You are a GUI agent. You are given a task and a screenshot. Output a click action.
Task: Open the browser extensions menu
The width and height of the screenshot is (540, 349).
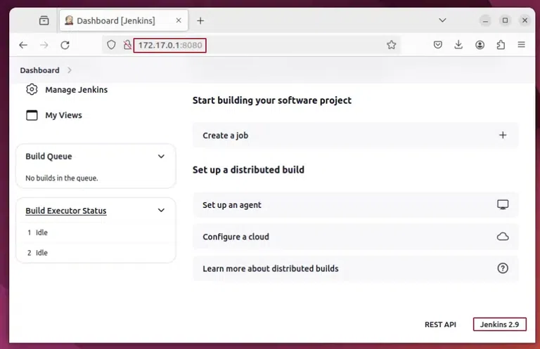point(501,45)
